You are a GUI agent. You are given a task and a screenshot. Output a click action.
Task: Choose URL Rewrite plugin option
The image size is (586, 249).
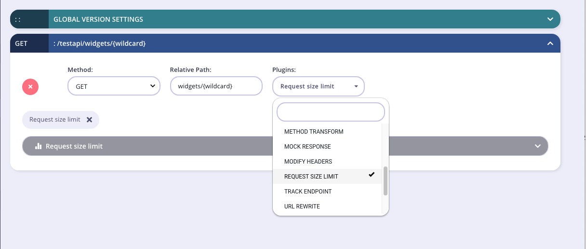(x=302, y=207)
